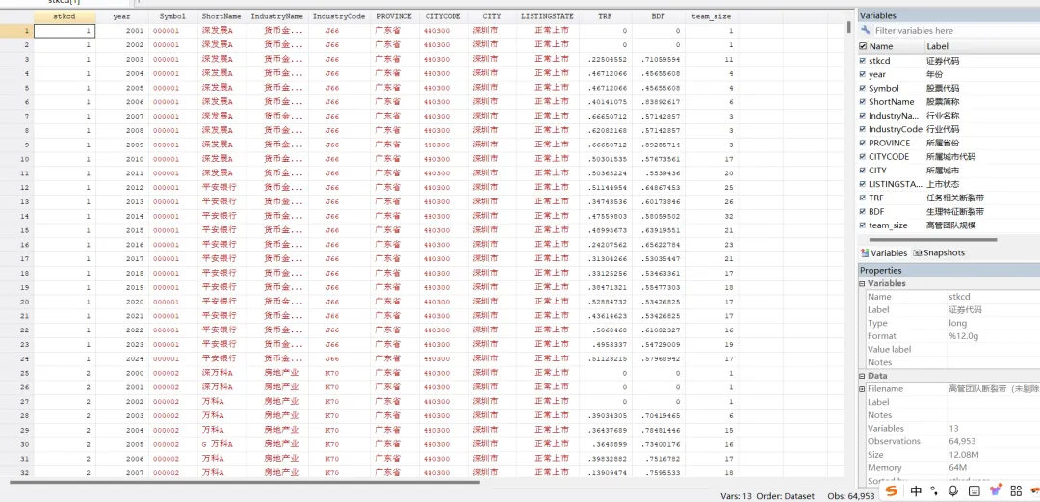Uncheck the ShortName variable checkbox

coord(863,101)
